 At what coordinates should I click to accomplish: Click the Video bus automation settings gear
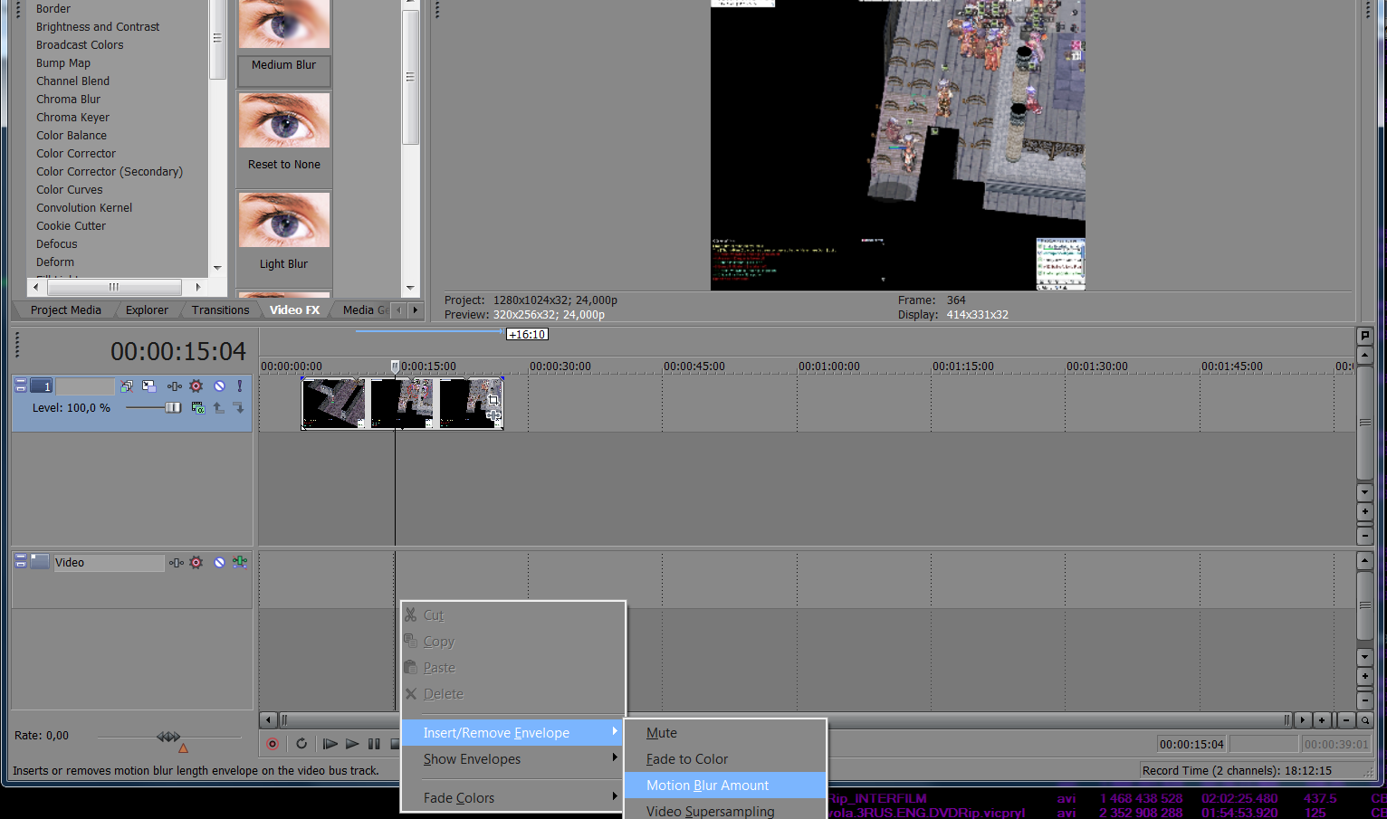click(196, 563)
